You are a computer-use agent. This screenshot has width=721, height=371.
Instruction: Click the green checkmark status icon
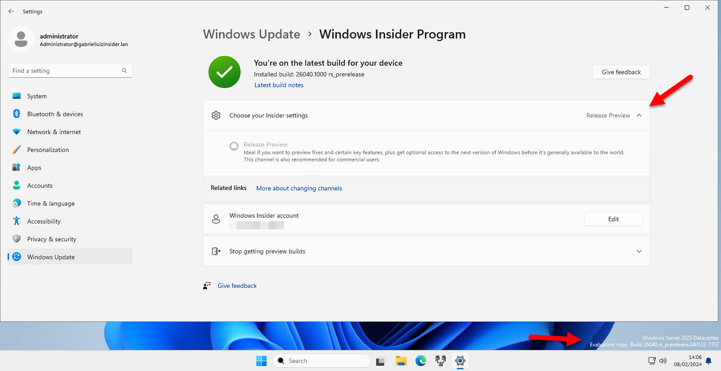point(224,72)
